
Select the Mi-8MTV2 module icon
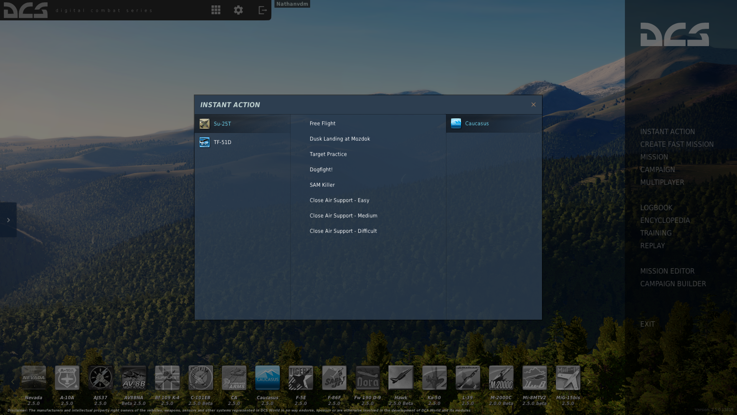pos(535,378)
